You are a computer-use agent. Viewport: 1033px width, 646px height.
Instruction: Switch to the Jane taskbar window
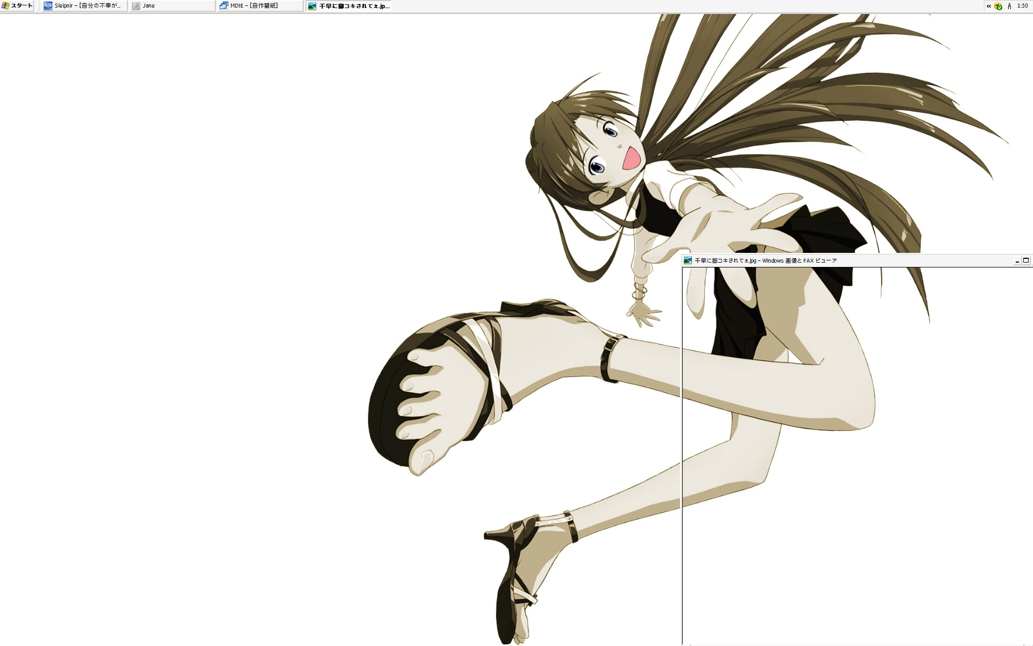pos(172,6)
